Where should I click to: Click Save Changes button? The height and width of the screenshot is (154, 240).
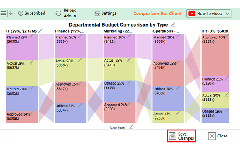(182, 136)
